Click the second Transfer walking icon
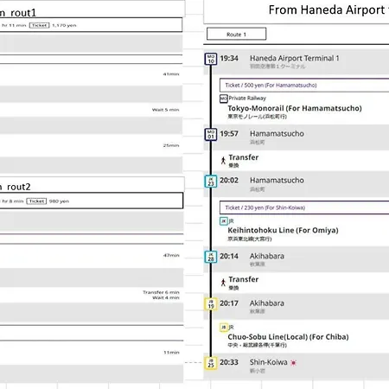Viewport: 389px width, 389px height. point(223,283)
